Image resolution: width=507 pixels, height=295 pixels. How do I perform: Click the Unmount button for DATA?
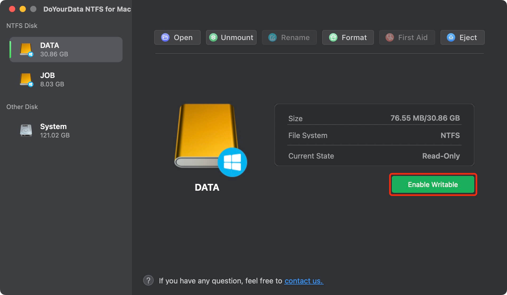(231, 37)
